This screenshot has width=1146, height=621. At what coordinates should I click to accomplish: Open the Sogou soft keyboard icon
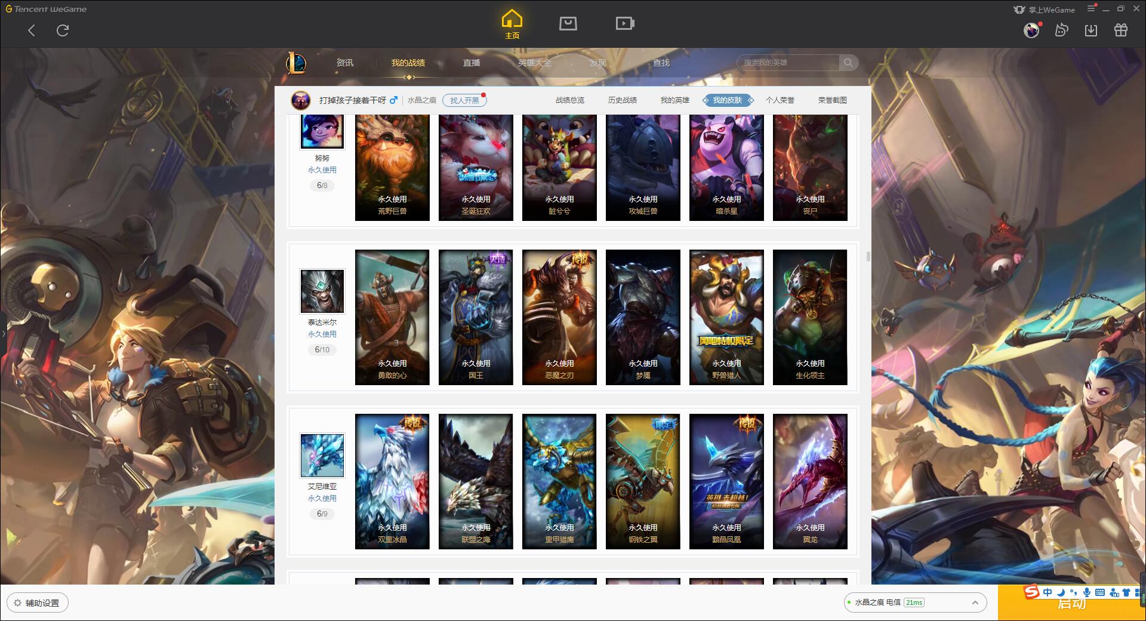pyautogui.click(x=1100, y=592)
